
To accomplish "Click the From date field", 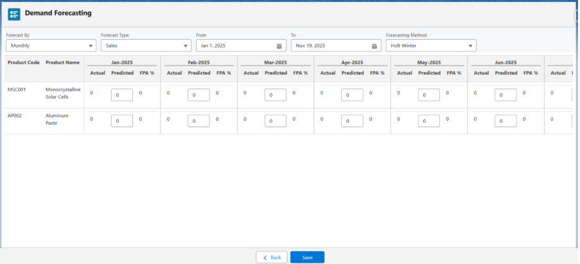I will tap(235, 46).
